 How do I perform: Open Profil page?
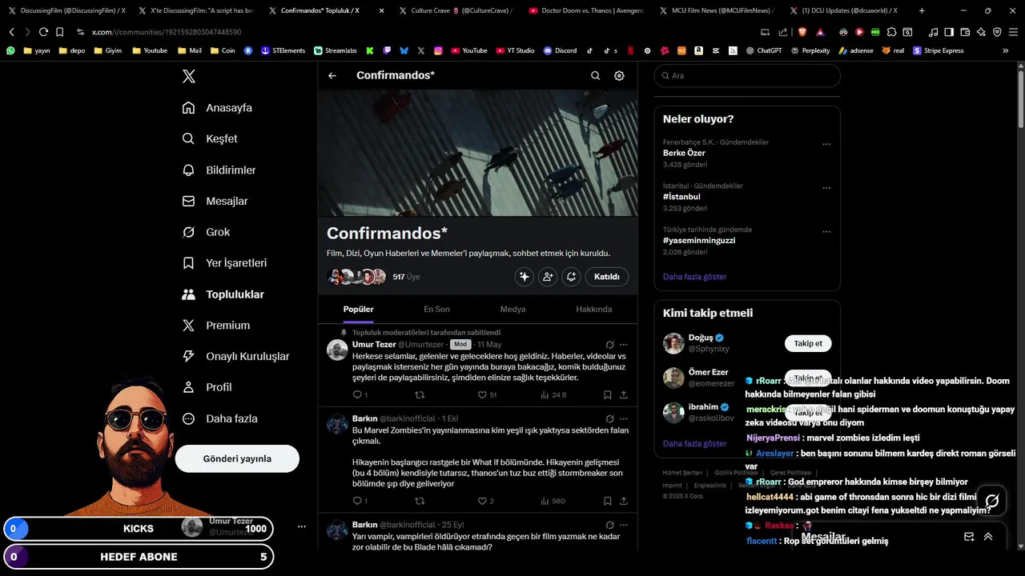207,387
